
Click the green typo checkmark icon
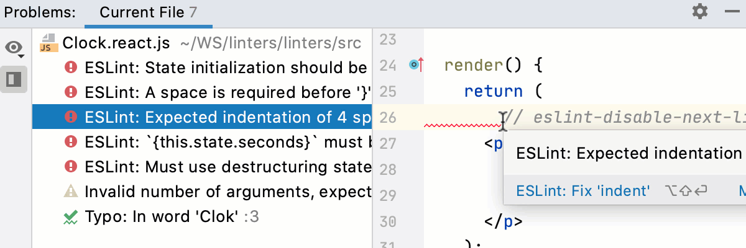pos(71,217)
